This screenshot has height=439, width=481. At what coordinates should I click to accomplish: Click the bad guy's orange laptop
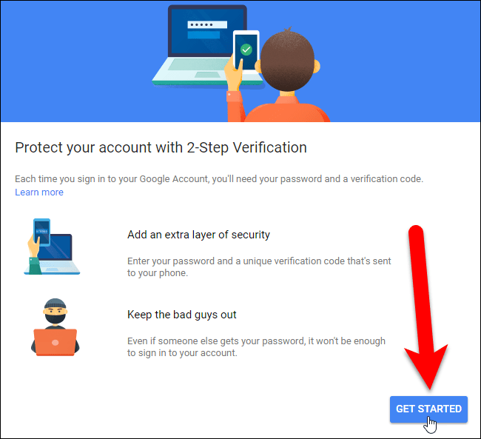[x=55, y=342]
